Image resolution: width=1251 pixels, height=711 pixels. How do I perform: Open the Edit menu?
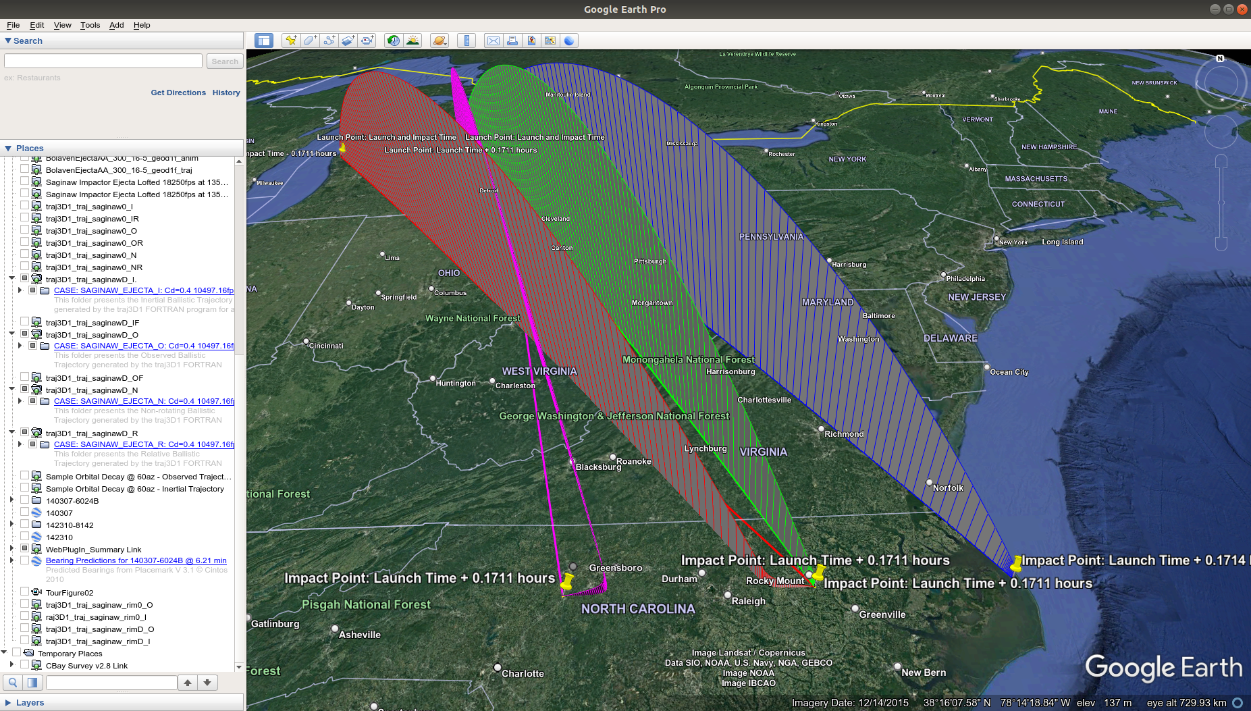tap(36, 25)
